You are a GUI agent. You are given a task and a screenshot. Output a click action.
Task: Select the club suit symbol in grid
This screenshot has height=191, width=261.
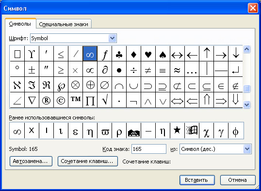point(119,54)
